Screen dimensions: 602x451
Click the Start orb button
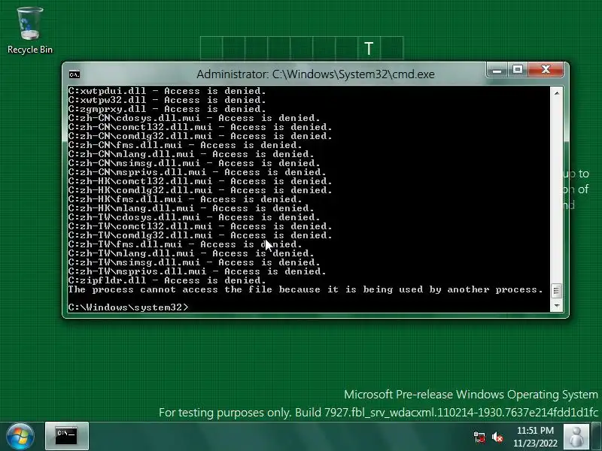pos(20,437)
